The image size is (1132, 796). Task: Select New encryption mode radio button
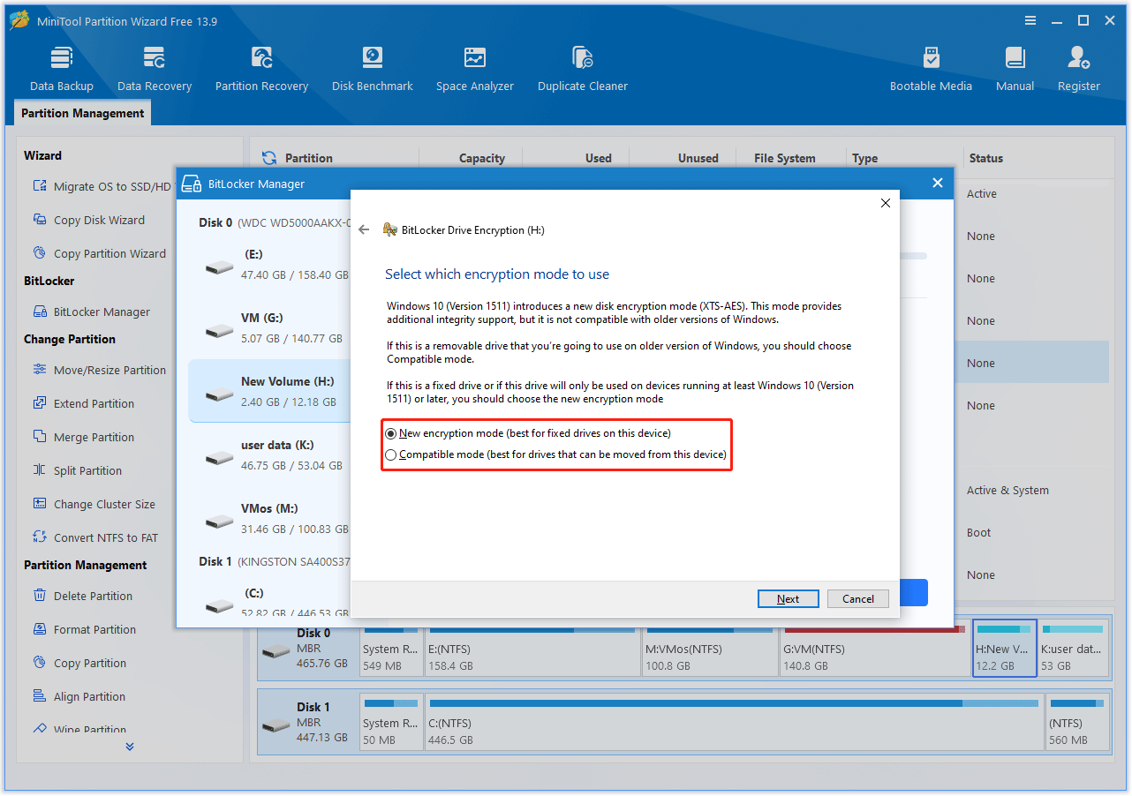(x=391, y=433)
